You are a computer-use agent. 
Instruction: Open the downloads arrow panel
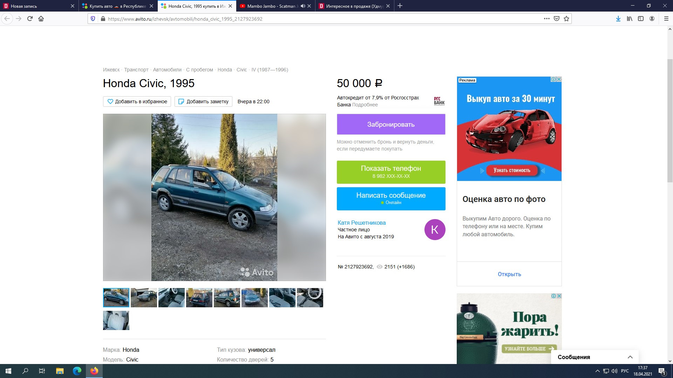coord(618,19)
